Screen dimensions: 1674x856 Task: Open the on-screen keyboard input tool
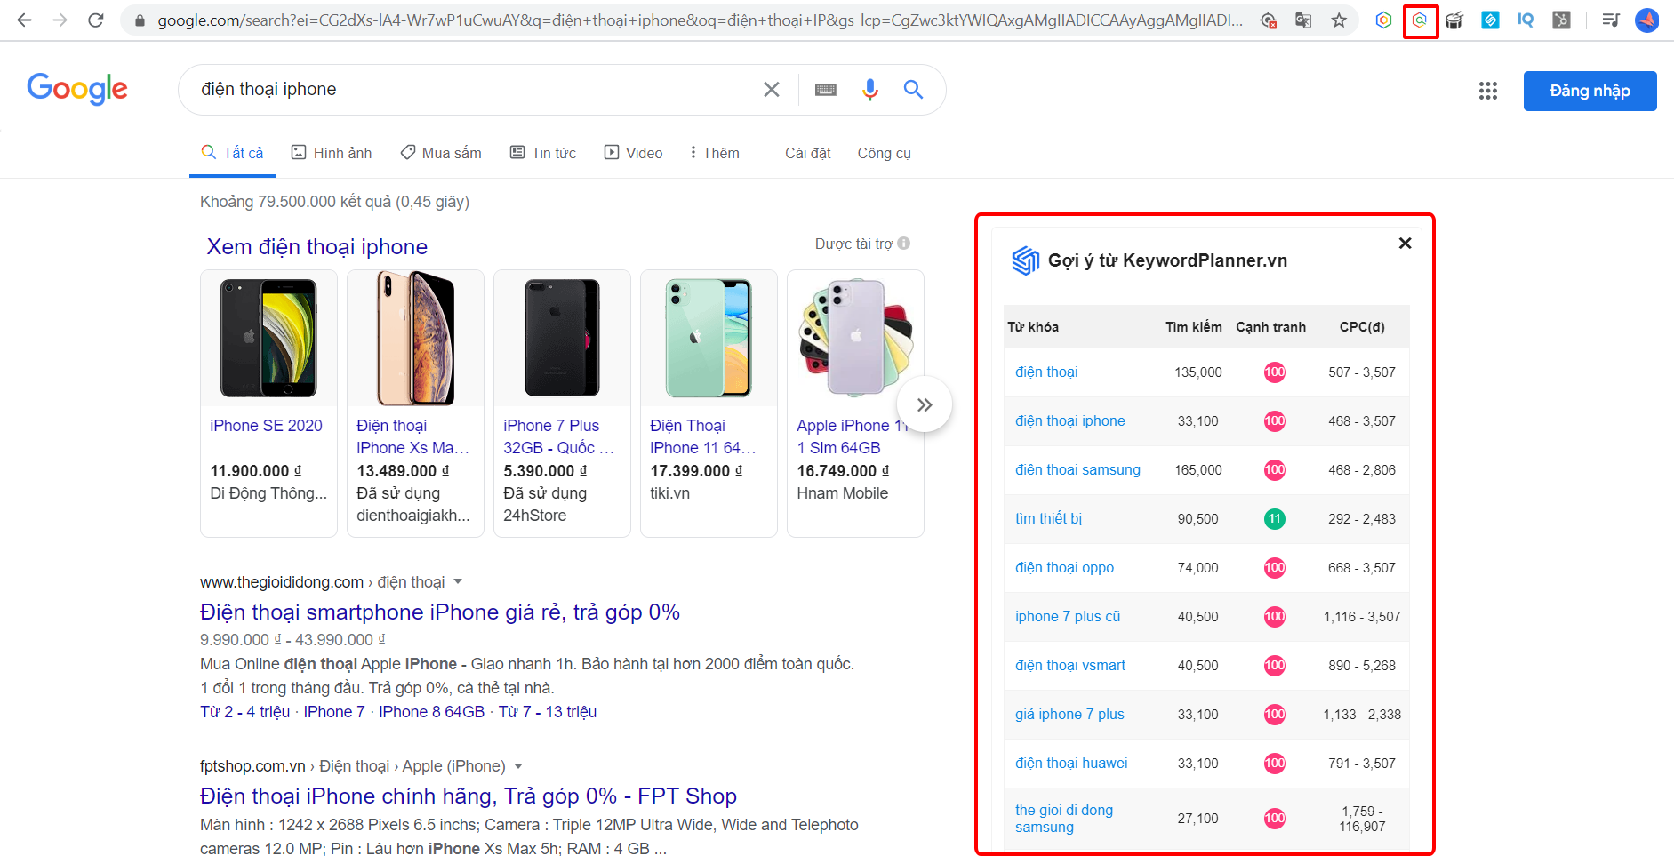tap(826, 89)
